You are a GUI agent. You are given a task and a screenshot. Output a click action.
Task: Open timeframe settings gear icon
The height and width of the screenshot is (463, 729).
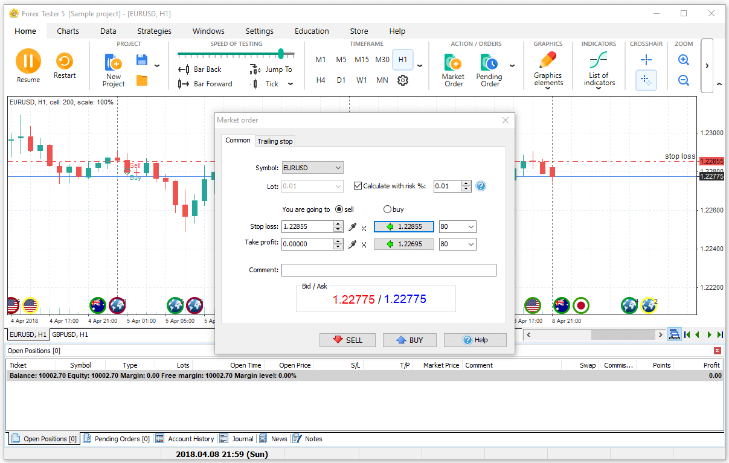[x=403, y=80]
